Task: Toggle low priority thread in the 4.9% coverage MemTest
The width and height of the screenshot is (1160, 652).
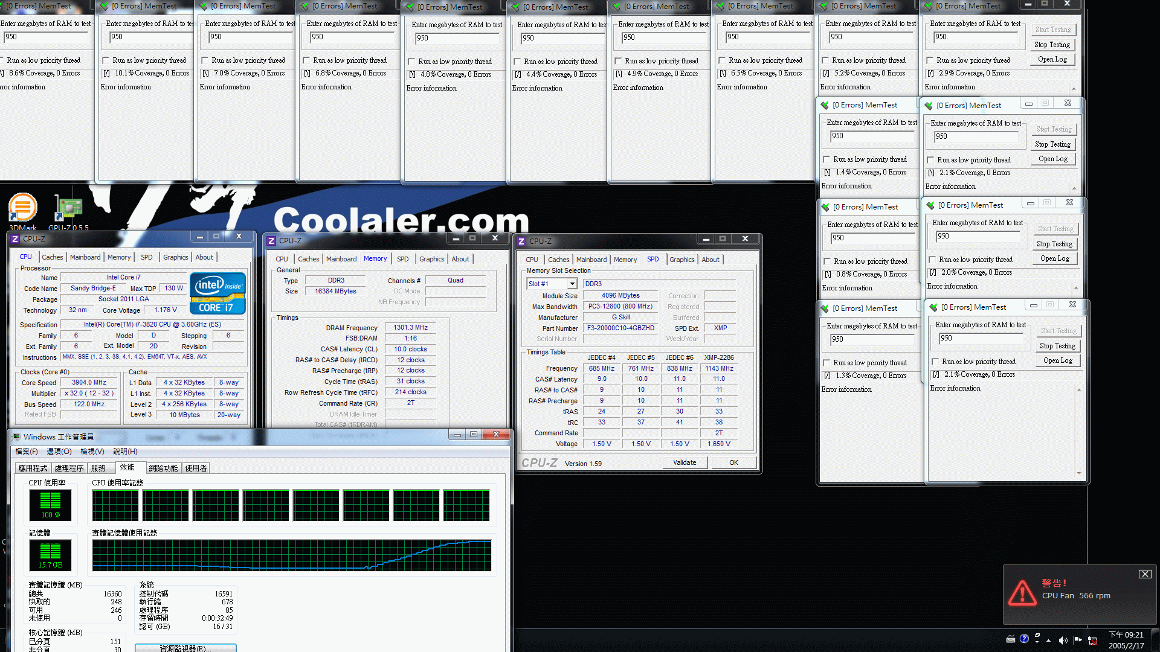Action: [619, 61]
